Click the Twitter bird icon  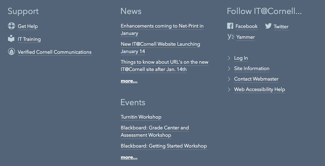pos(268,26)
